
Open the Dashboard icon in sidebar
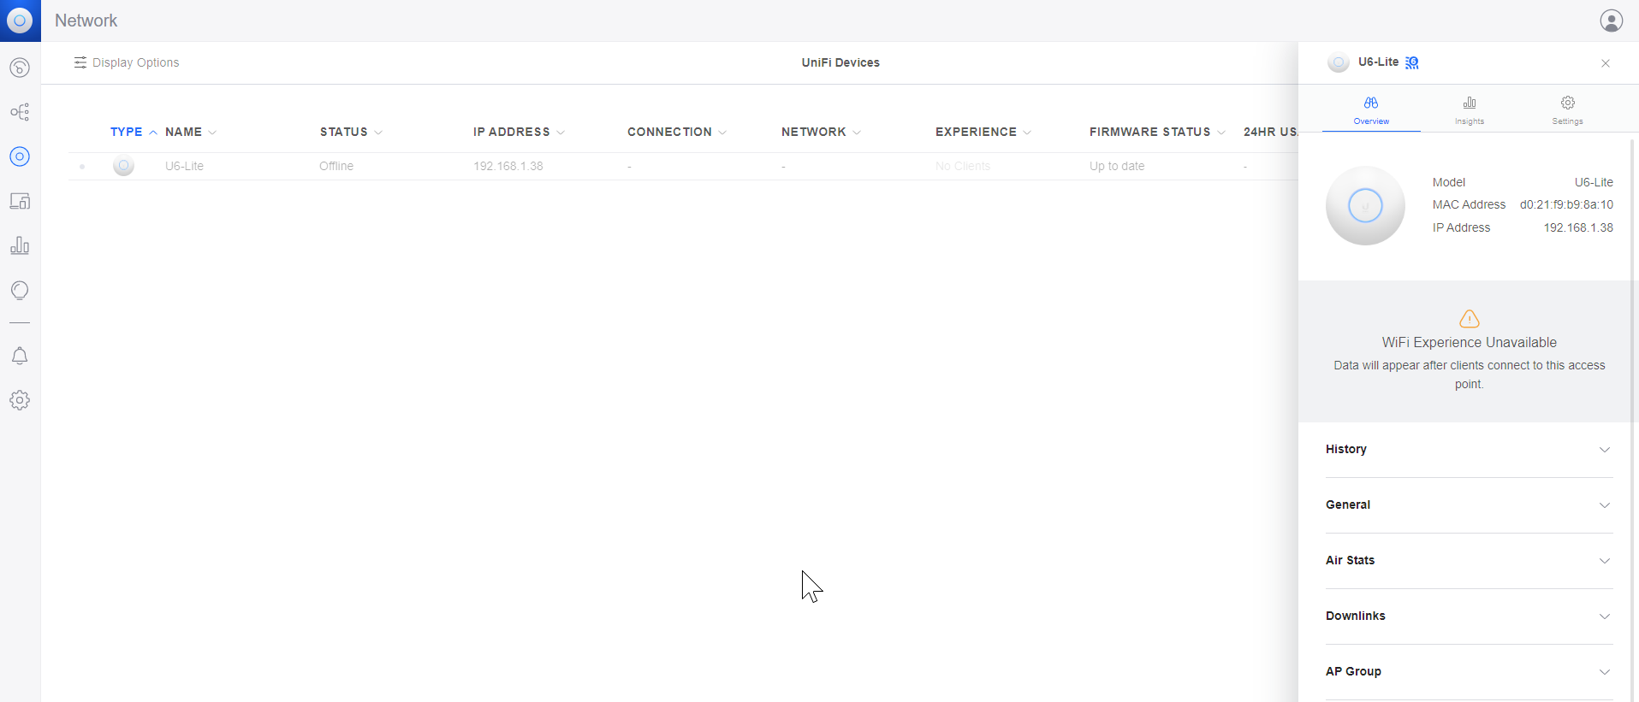pos(20,68)
